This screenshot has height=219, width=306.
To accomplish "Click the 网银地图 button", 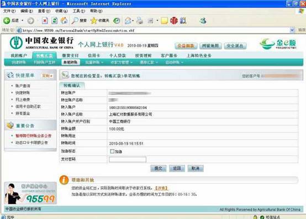I will pyautogui.click(x=210, y=46).
